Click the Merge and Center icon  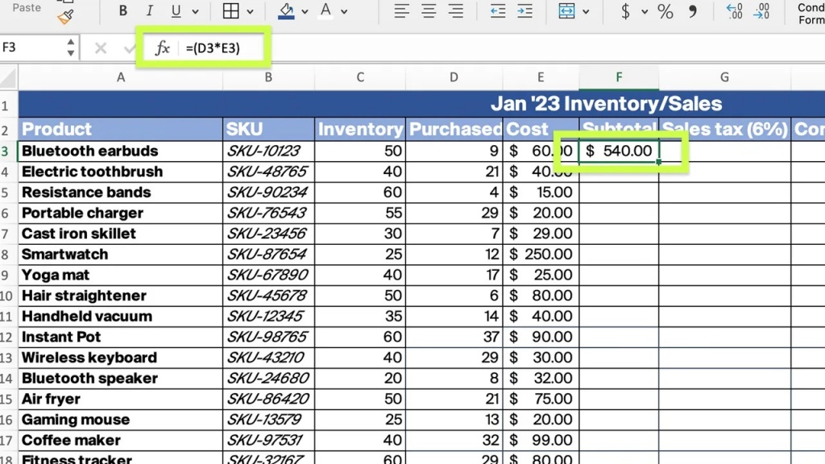pyautogui.click(x=566, y=10)
